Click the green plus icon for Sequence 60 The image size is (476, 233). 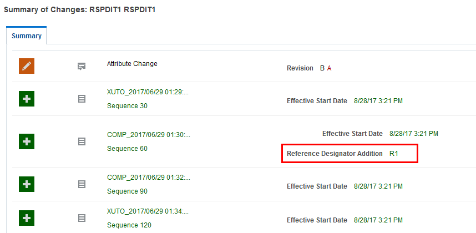(27, 141)
